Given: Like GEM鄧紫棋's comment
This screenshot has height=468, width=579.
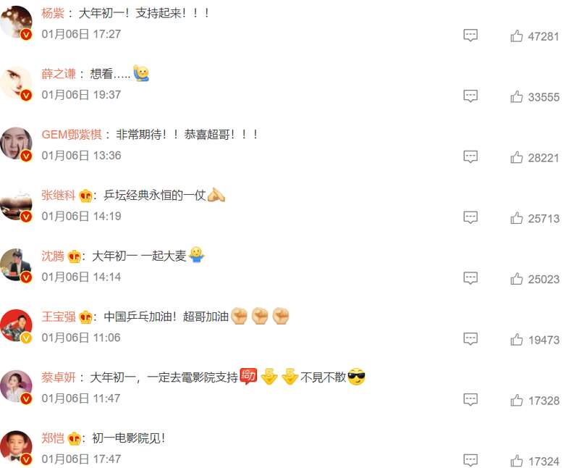Looking at the screenshot, I should point(516,157).
